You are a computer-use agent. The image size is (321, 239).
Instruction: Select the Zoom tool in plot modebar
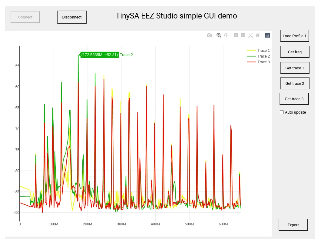219,35
